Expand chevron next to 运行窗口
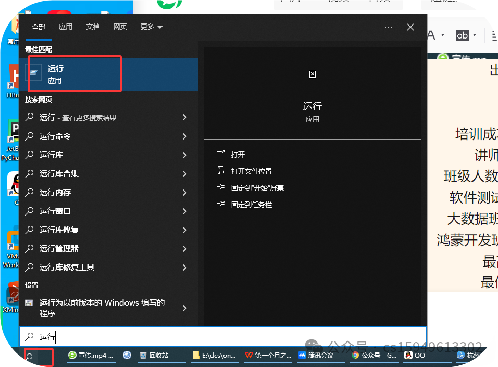Screen dimensions: 498x367 click(x=184, y=211)
